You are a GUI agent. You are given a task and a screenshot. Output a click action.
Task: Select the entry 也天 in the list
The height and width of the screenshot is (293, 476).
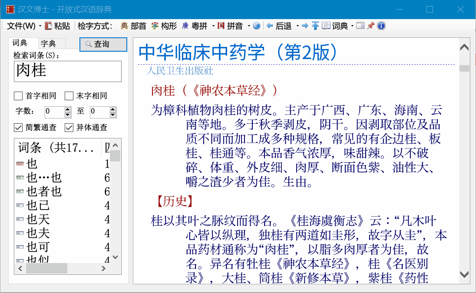pos(38,220)
